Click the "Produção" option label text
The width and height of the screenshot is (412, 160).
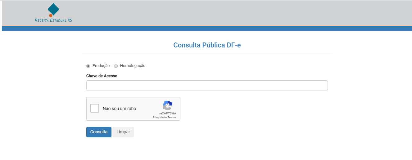(101, 66)
